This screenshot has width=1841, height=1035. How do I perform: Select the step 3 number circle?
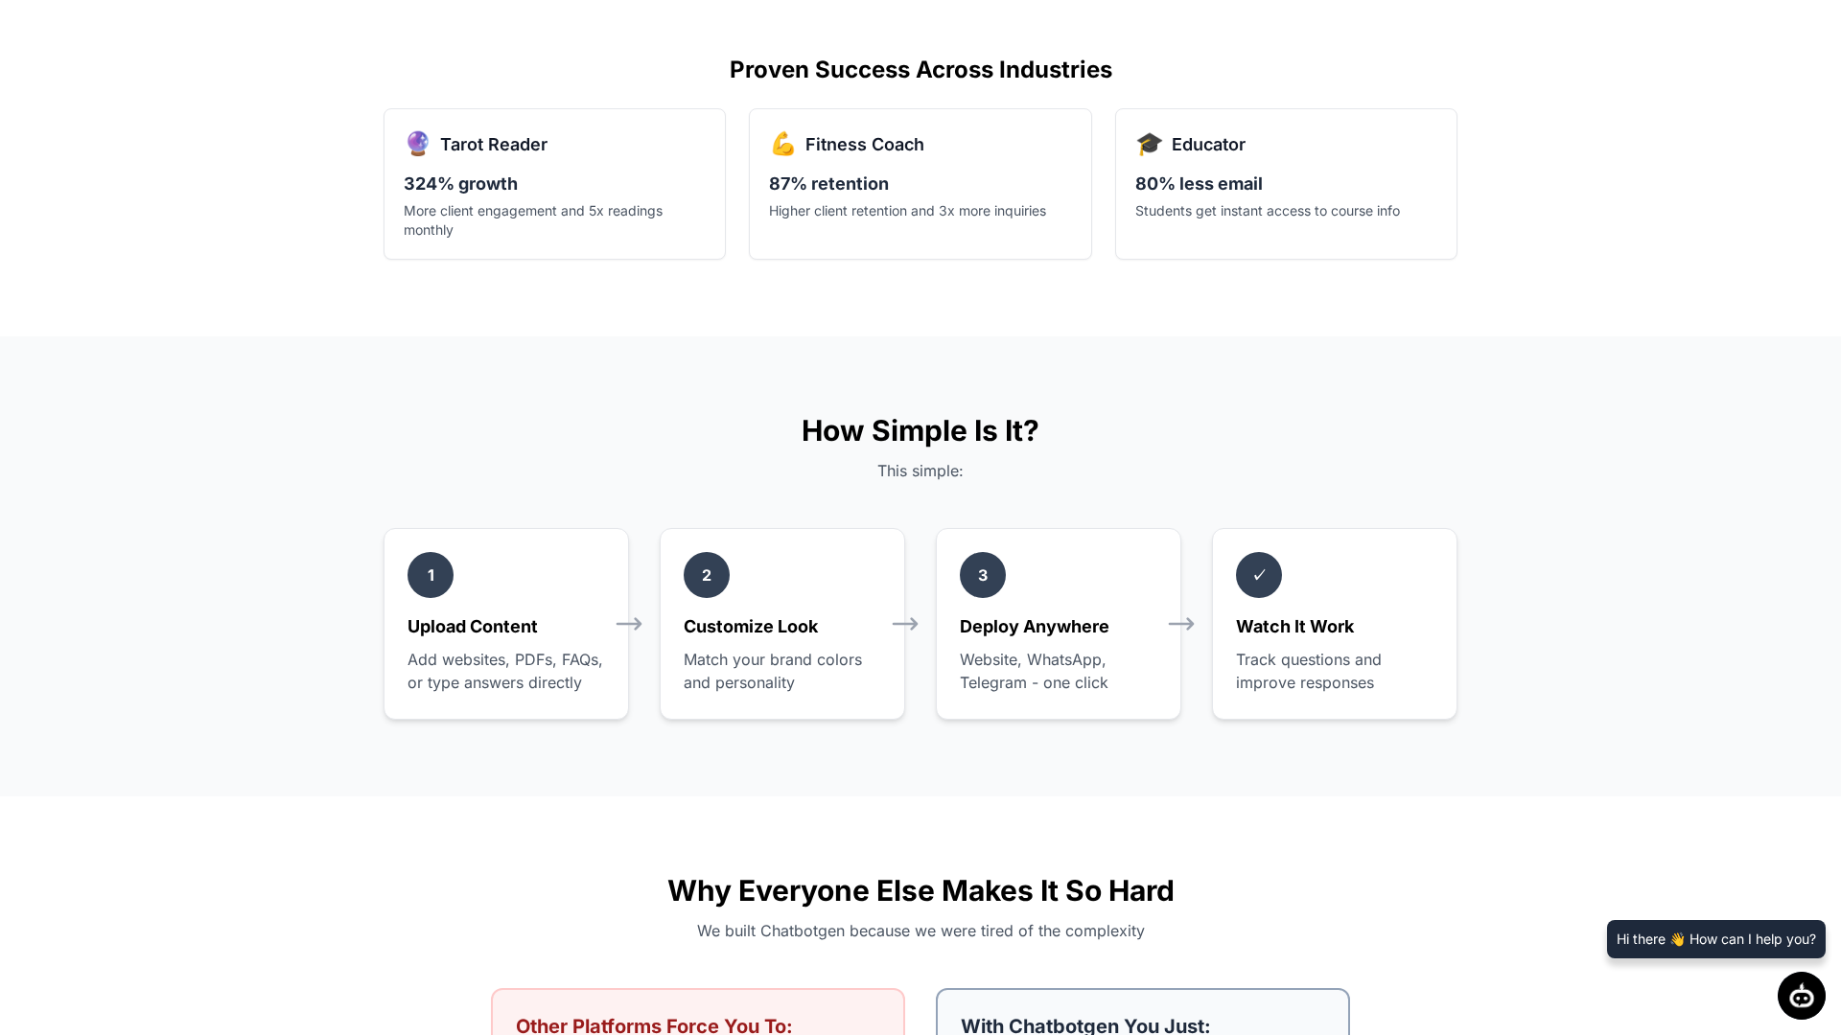[x=983, y=575]
